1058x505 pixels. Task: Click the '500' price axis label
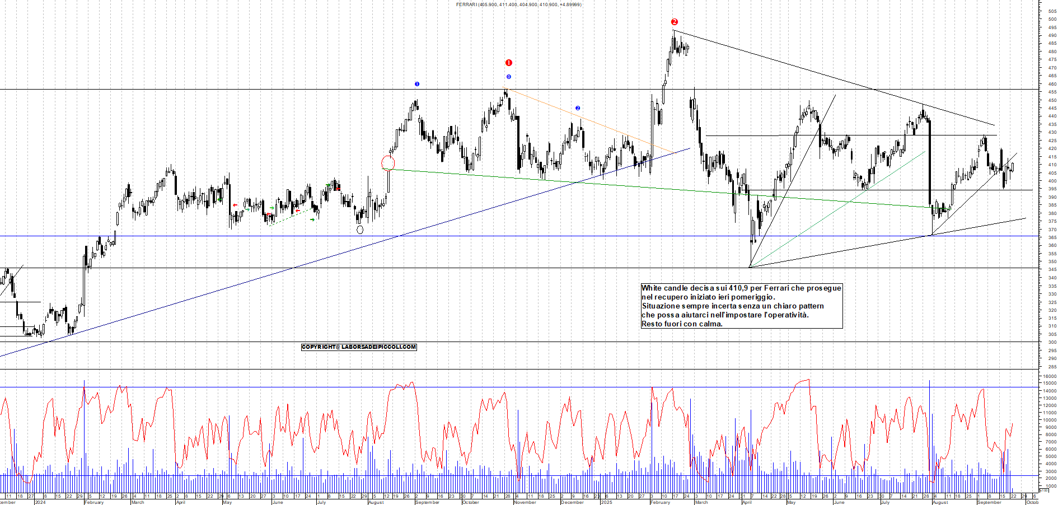tap(1052, 19)
